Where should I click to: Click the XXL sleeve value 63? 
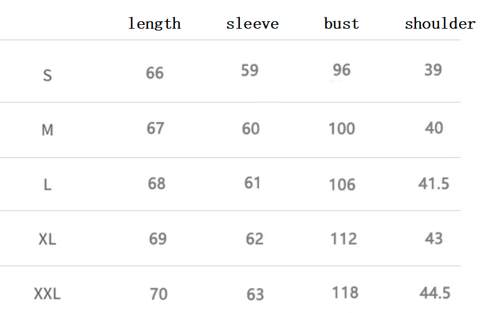[255, 294]
